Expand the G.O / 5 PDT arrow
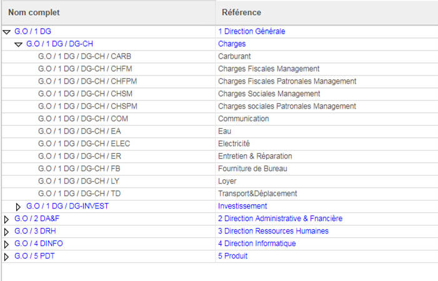The width and height of the screenshot is (438, 281). coord(7,257)
